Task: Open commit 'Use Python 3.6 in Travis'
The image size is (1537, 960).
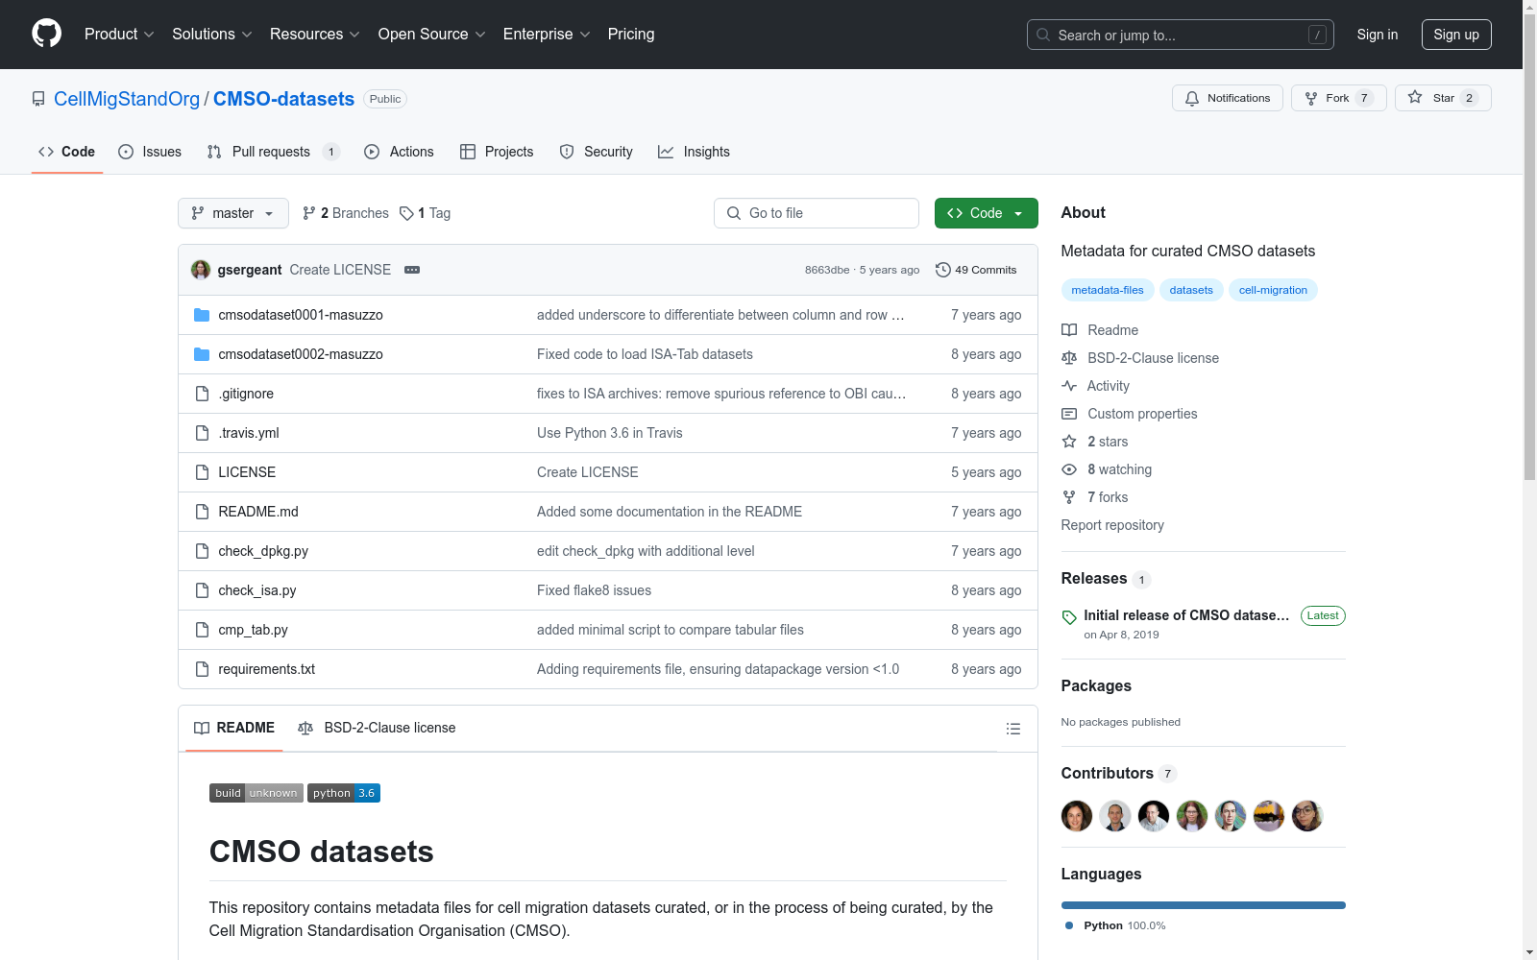Action: [x=610, y=433]
